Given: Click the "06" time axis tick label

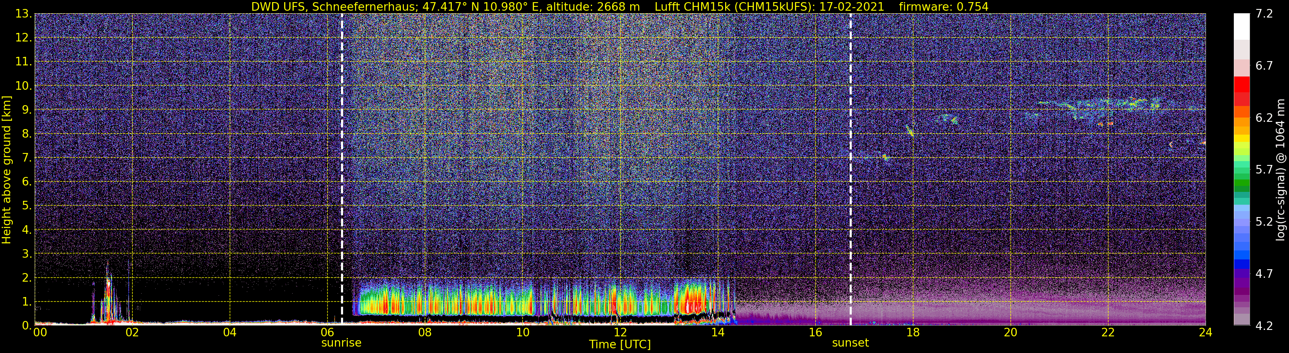Looking at the screenshot, I should pos(327,332).
